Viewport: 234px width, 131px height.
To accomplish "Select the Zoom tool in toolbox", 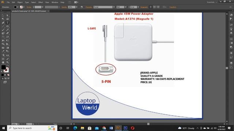I will click(7, 62).
